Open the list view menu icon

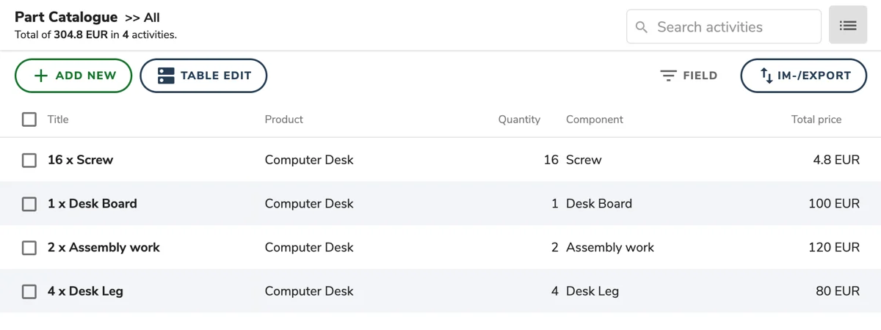click(848, 26)
